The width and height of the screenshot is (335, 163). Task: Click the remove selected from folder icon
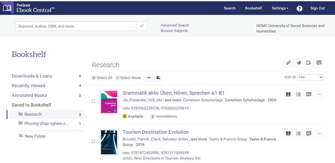click(x=158, y=78)
